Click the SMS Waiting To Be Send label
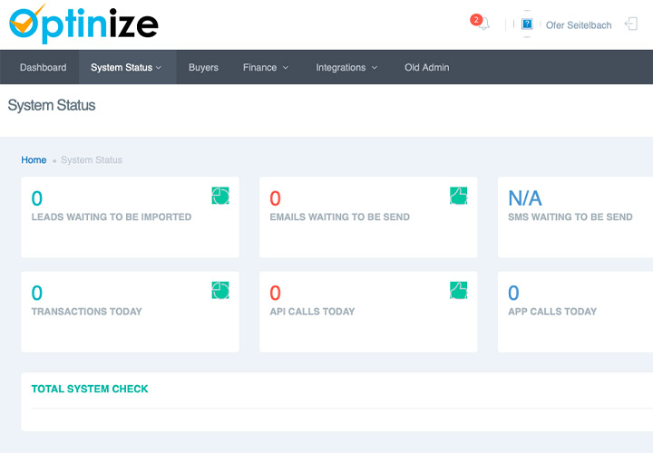Image resolution: width=653 pixels, height=453 pixels. (570, 217)
